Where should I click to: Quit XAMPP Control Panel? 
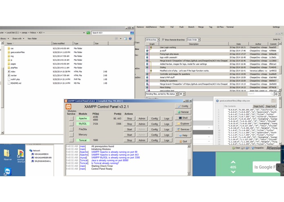[183, 141]
